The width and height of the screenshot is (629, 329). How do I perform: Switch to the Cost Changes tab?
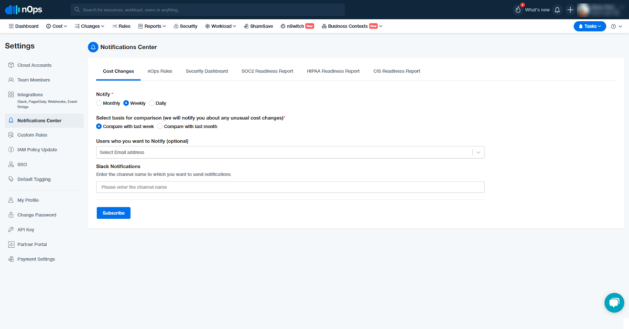(118, 71)
